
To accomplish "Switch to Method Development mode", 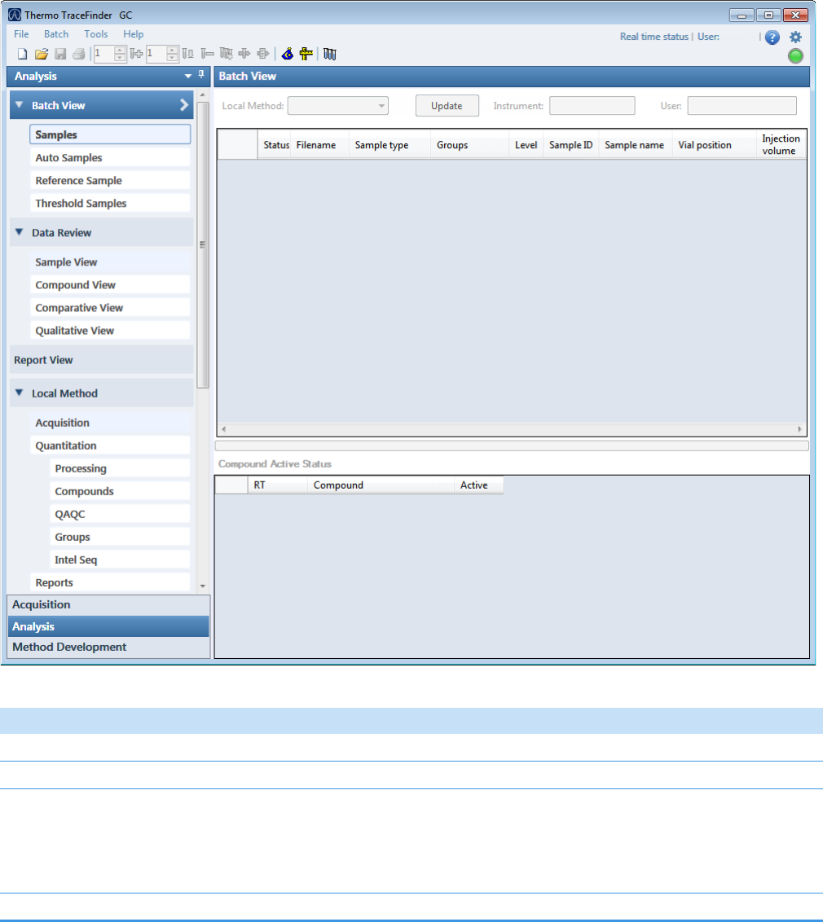I will [x=108, y=647].
